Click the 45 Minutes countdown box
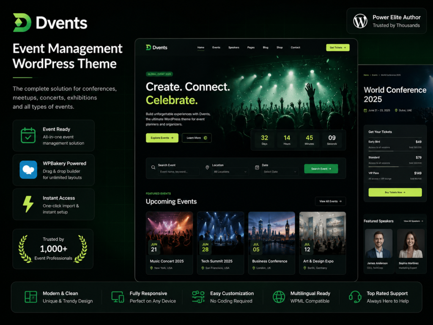The image size is (433, 325). [x=309, y=140]
